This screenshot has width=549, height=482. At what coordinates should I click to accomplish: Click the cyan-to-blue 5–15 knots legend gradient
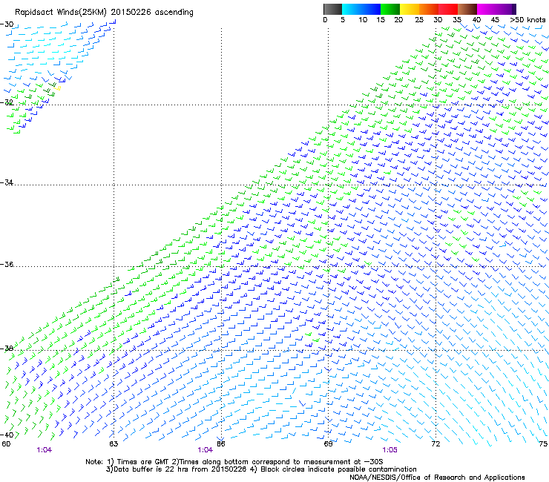[x=361, y=9]
